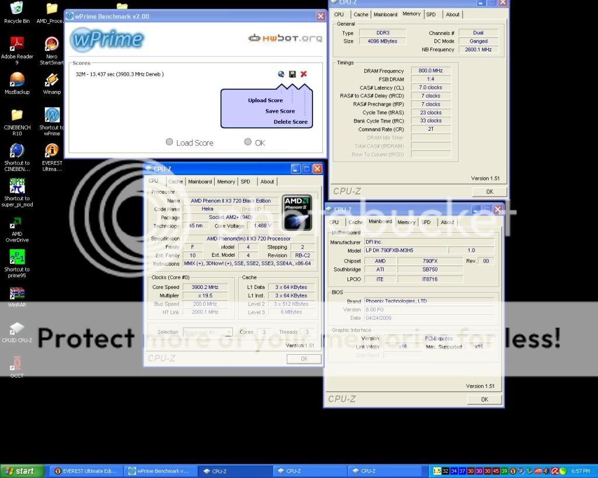This screenshot has height=478, width=598.
Task: Switch to SPD tab in the Memory CPU-Z window
Action: point(431,15)
